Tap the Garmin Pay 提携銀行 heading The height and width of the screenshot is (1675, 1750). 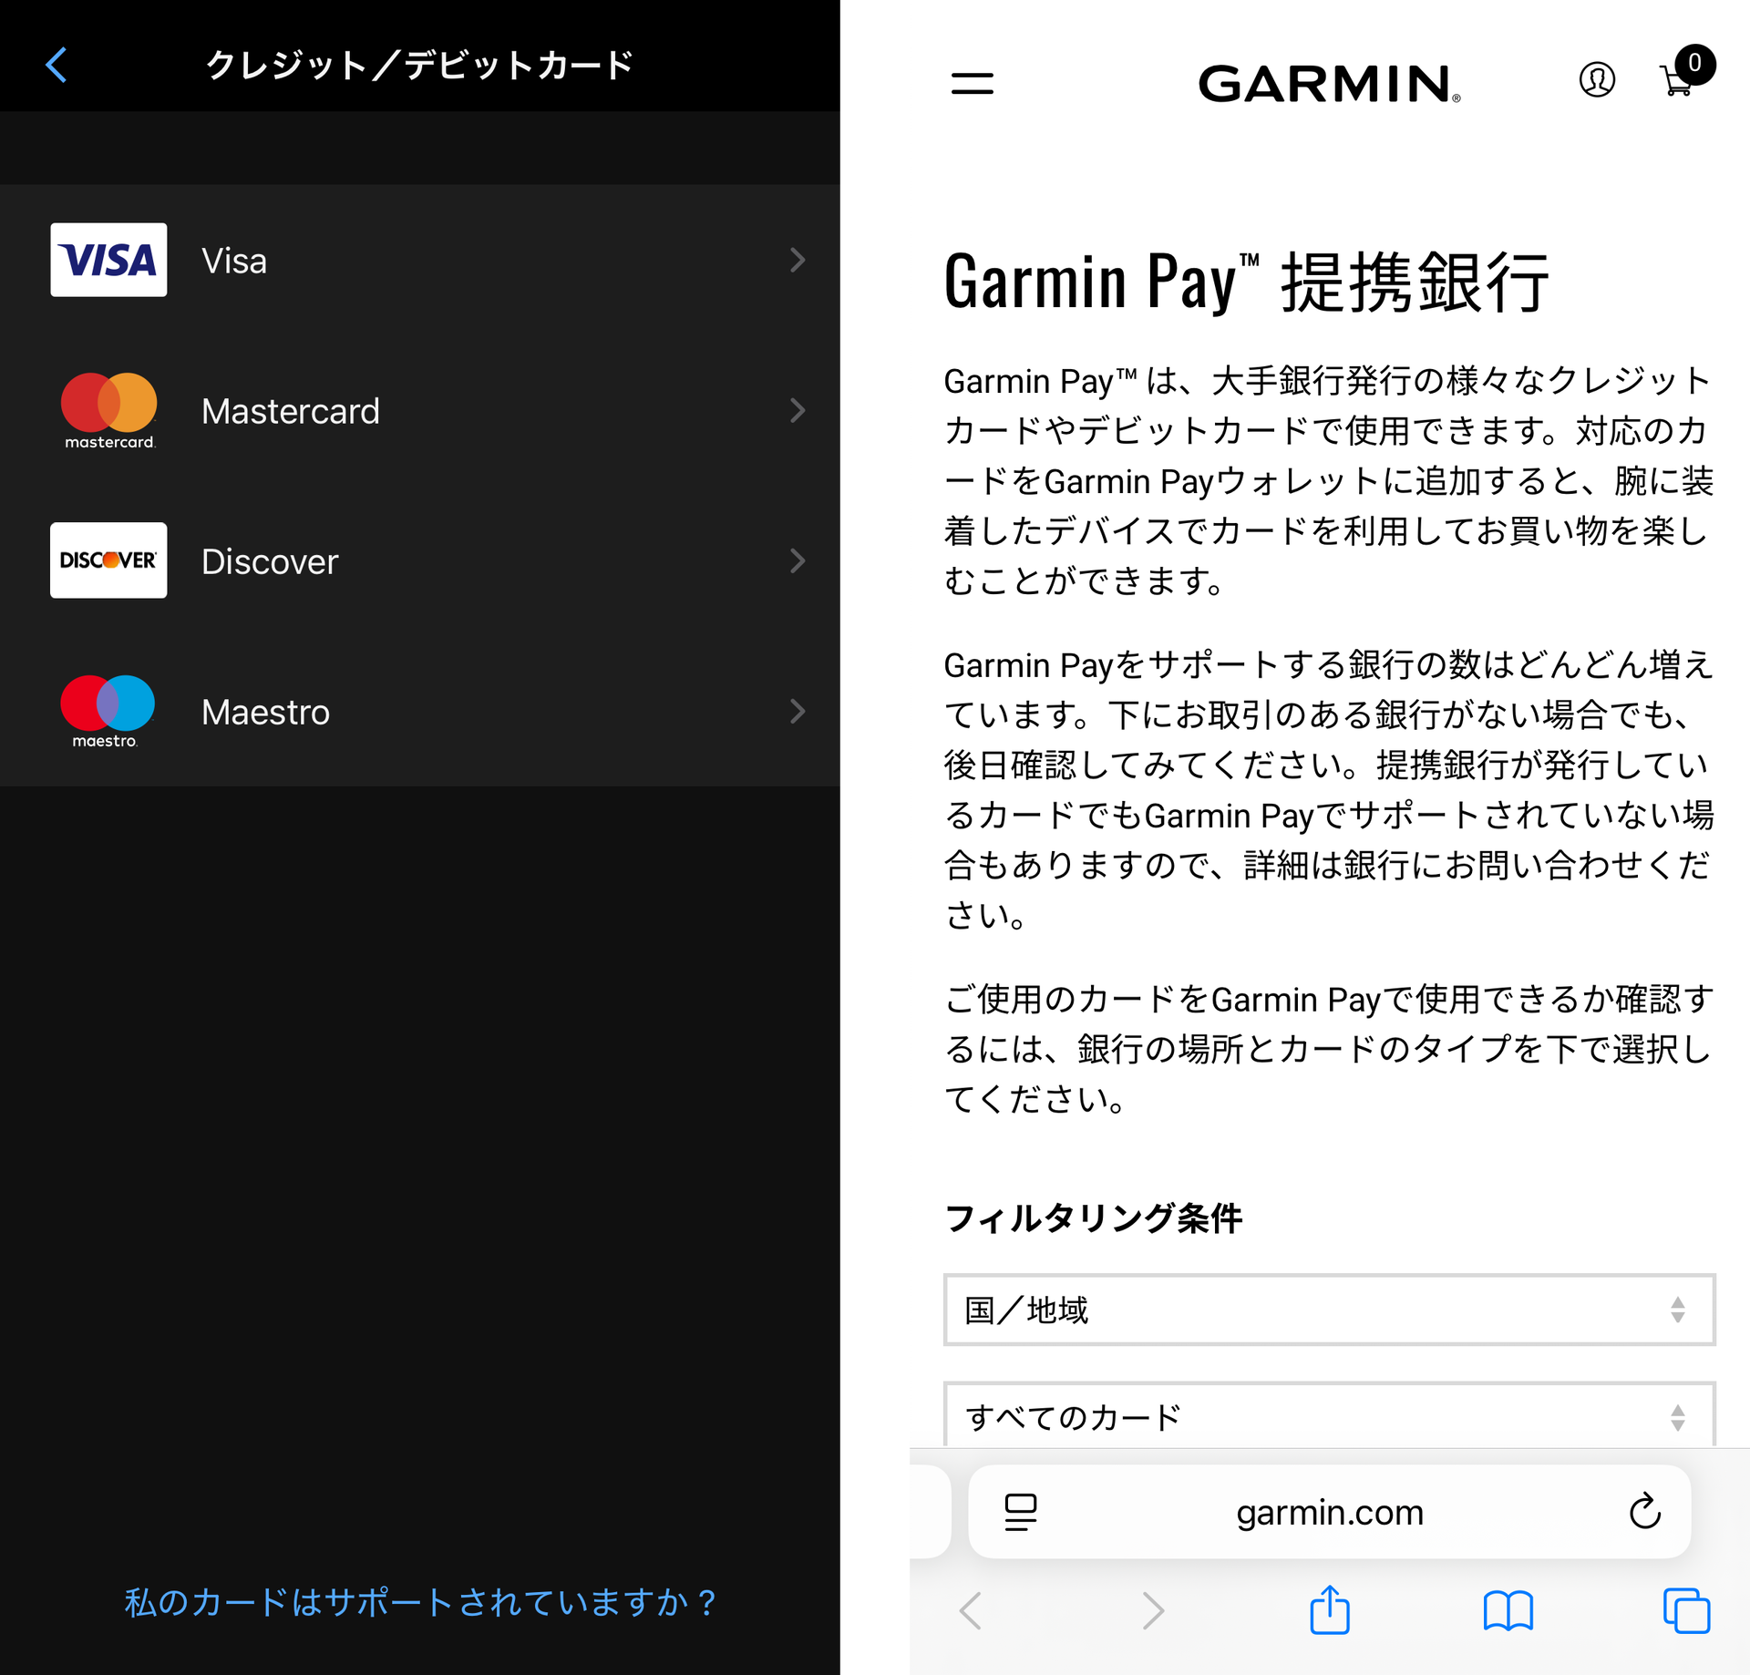coord(1246,283)
